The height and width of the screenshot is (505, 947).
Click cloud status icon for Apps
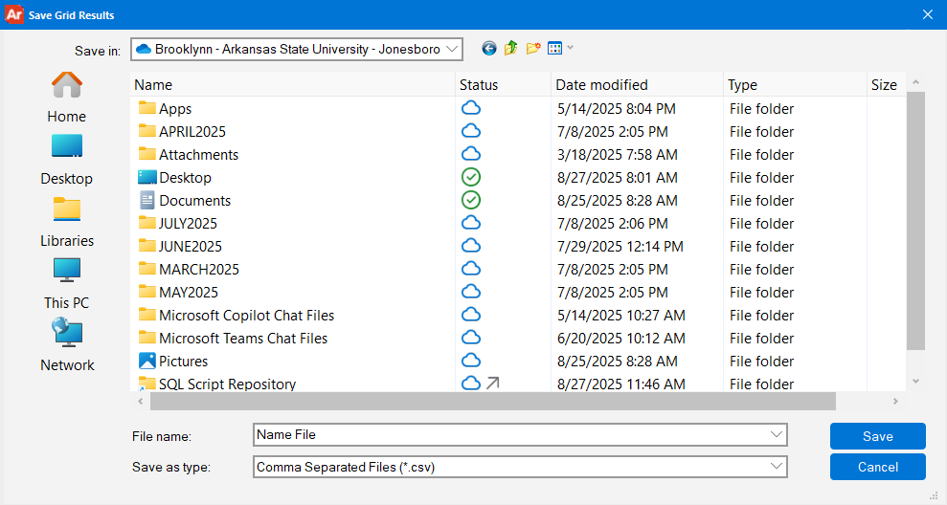[x=471, y=108]
